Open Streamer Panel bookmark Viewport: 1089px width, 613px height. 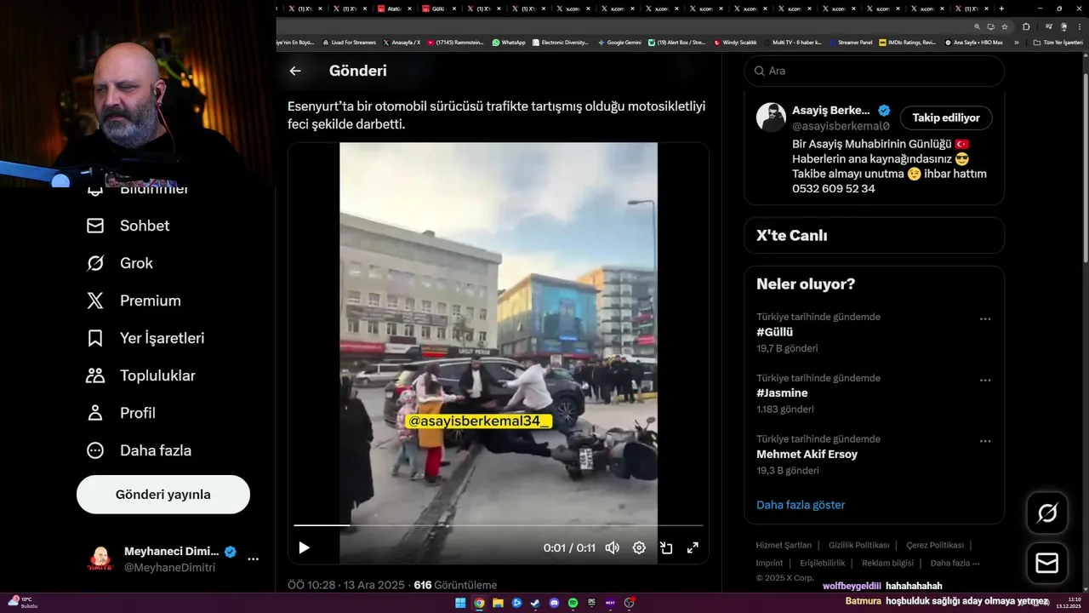850,42
